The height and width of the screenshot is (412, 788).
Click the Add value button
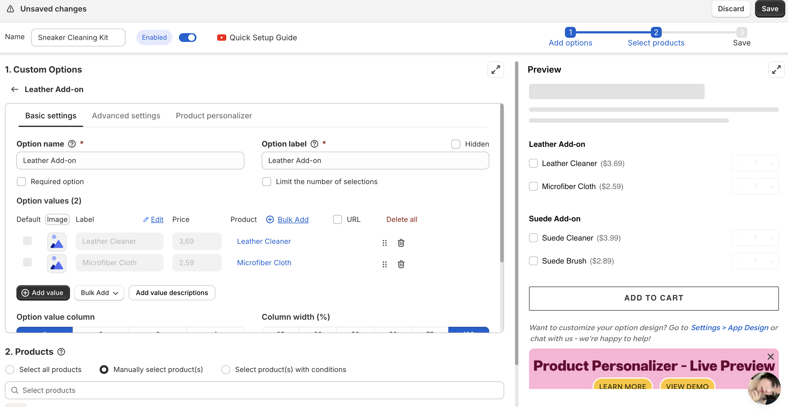tap(43, 293)
